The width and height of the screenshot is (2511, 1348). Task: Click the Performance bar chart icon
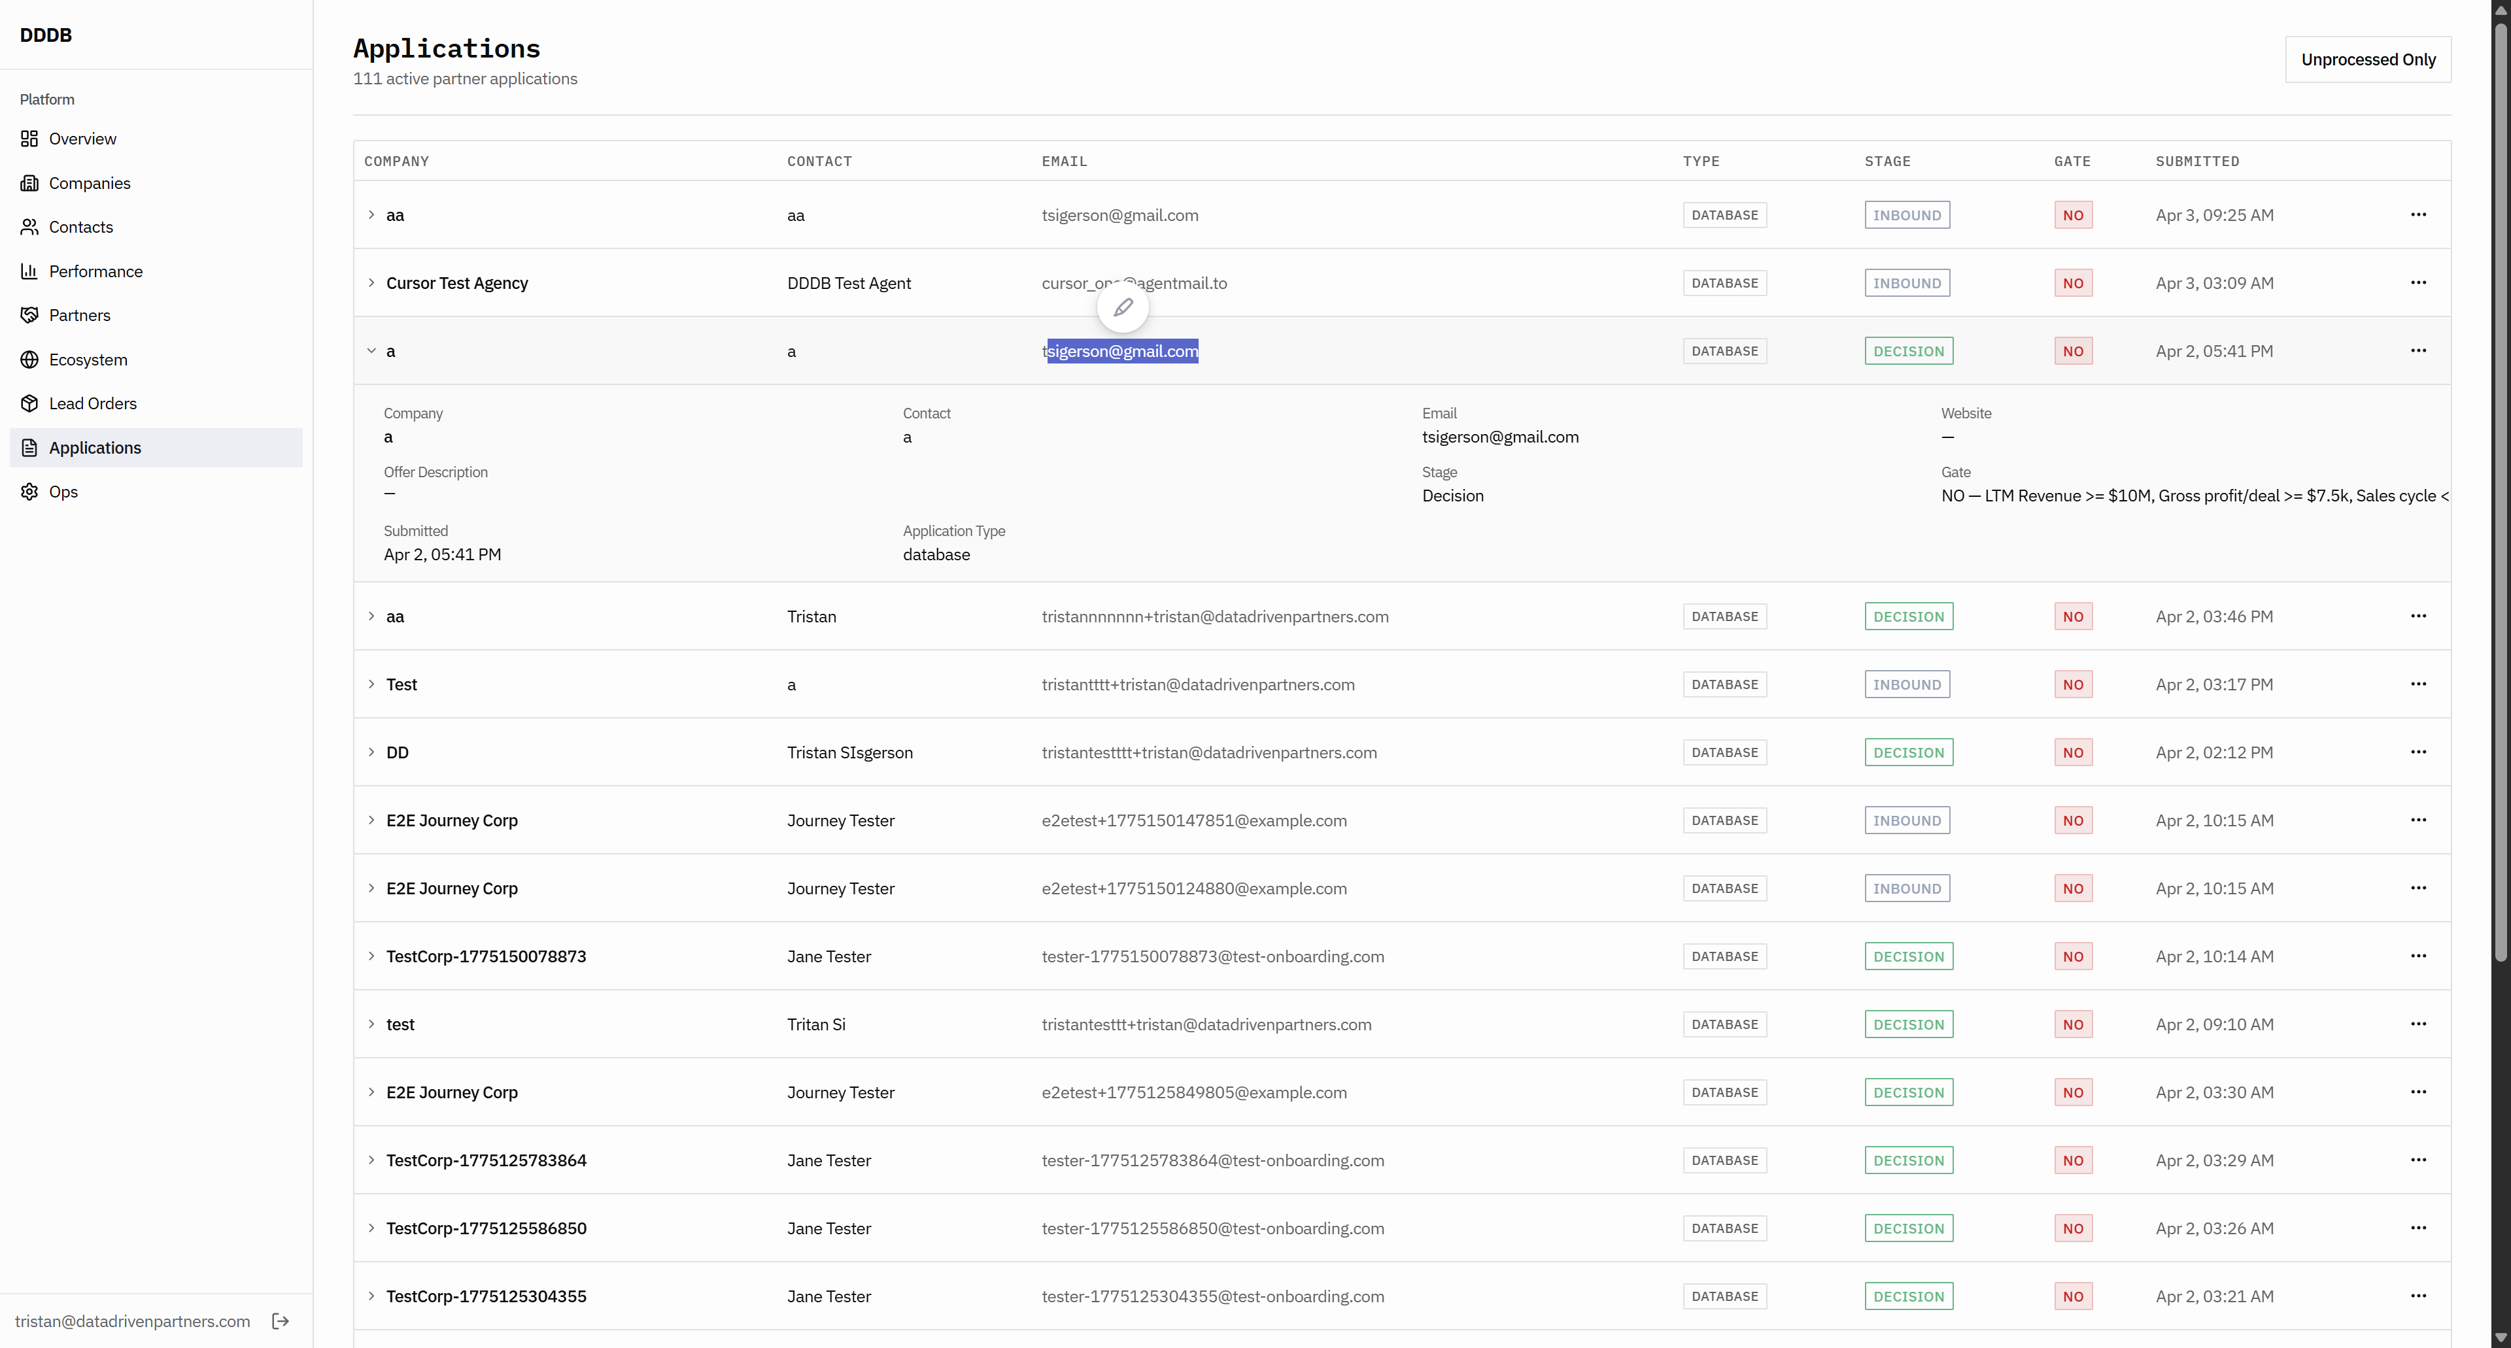tap(29, 271)
